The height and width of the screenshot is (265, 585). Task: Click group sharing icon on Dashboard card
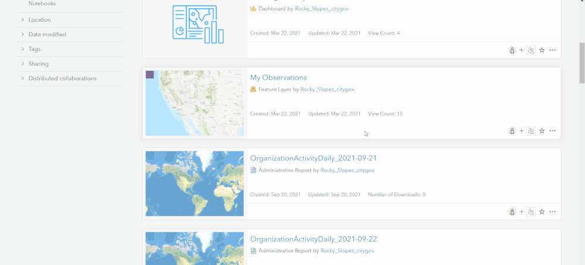point(531,50)
